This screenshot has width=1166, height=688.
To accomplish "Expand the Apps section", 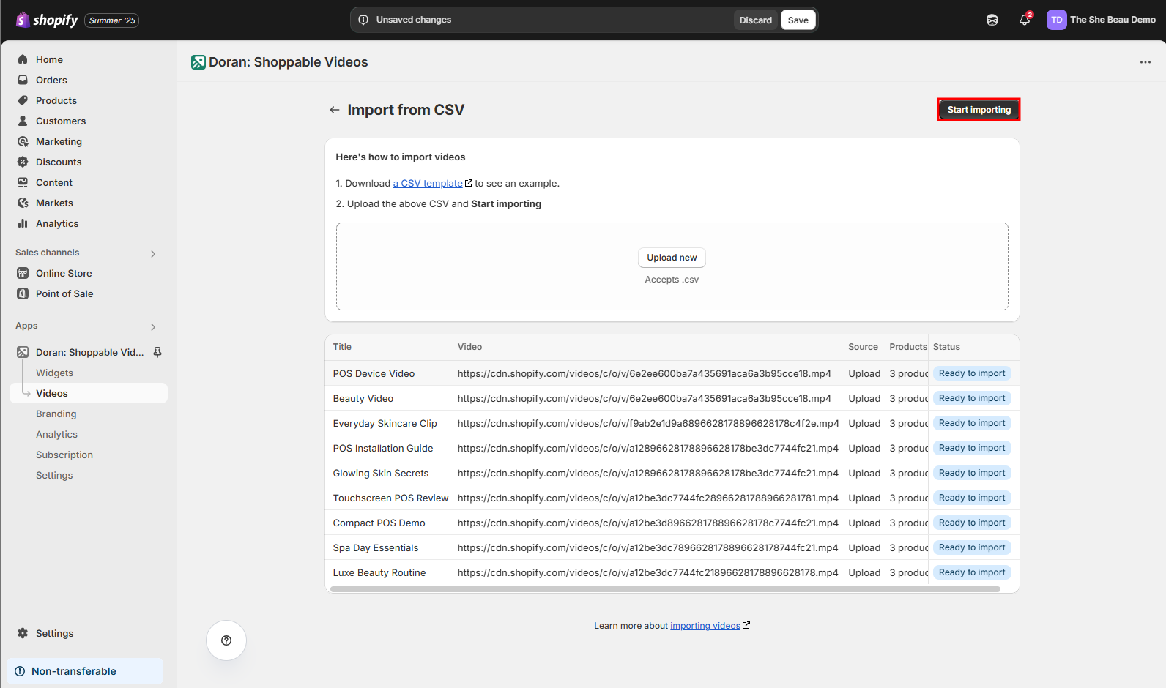I will tap(153, 326).
